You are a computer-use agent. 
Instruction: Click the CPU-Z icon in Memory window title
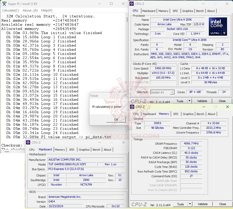(x=132, y=107)
